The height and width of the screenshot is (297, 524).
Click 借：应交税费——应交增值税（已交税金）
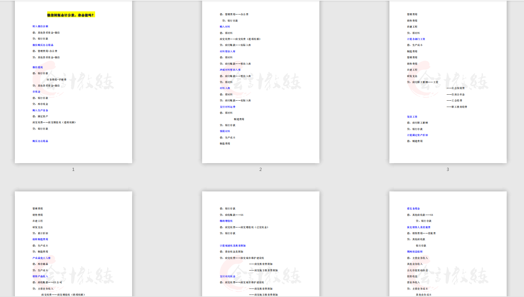244,227
